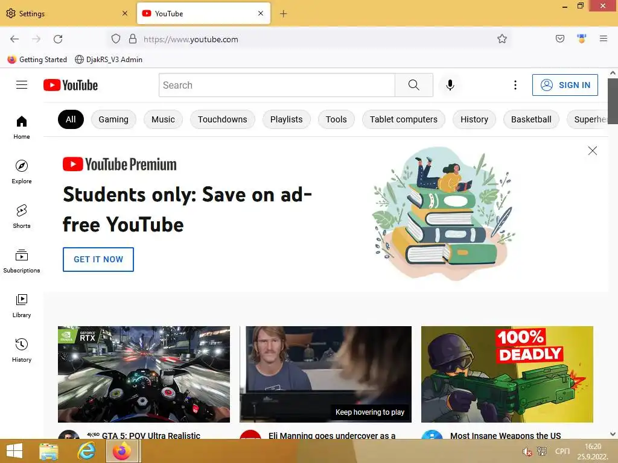Select the Tools chip
Image resolution: width=618 pixels, height=463 pixels.
(x=336, y=119)
